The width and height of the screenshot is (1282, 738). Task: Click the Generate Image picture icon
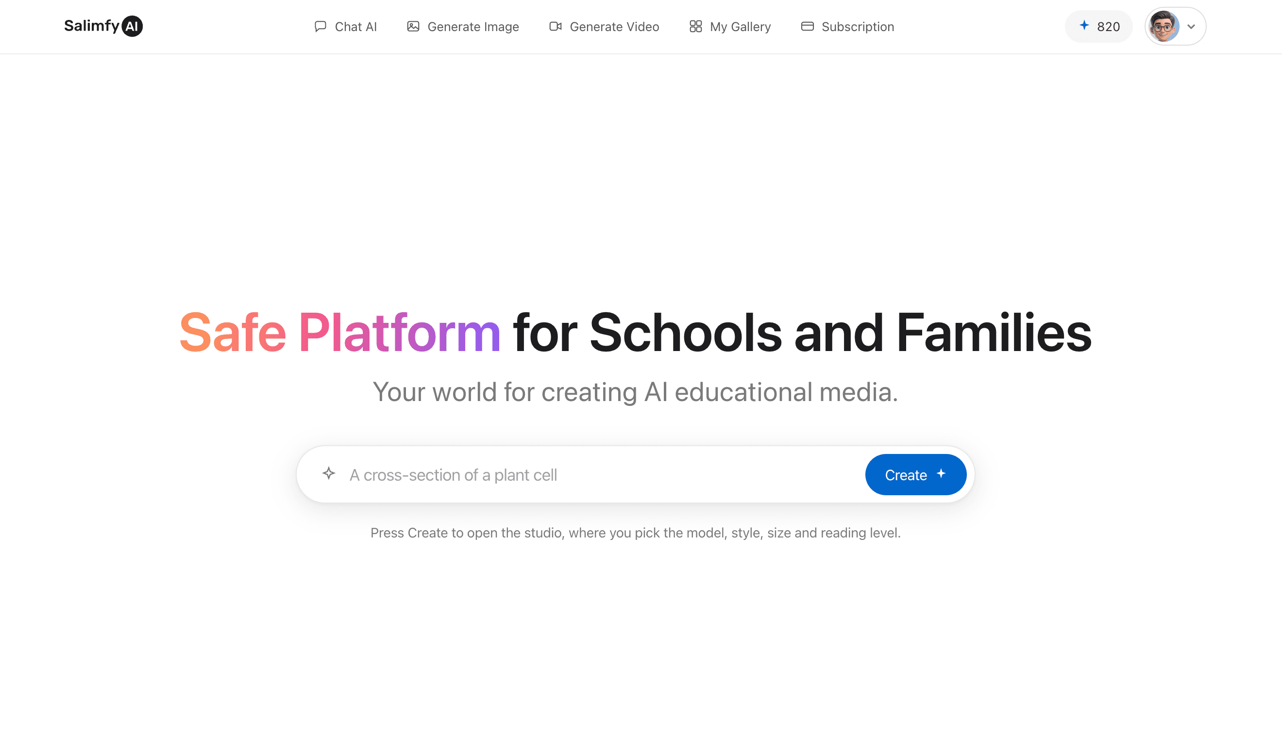[x=413, y=26]
